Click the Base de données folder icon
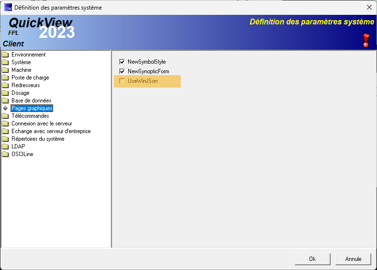 point(5,101)
